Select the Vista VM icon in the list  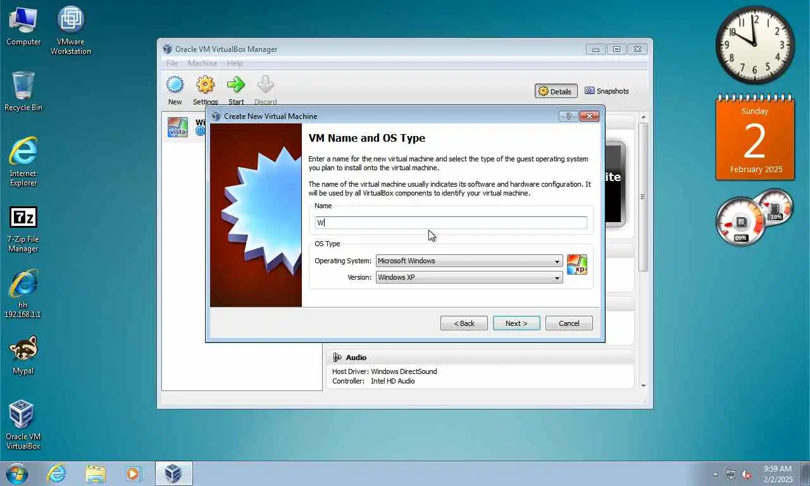point(177,127)
